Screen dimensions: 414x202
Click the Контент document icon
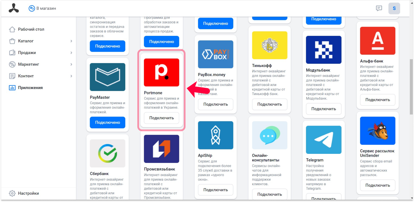12,76
